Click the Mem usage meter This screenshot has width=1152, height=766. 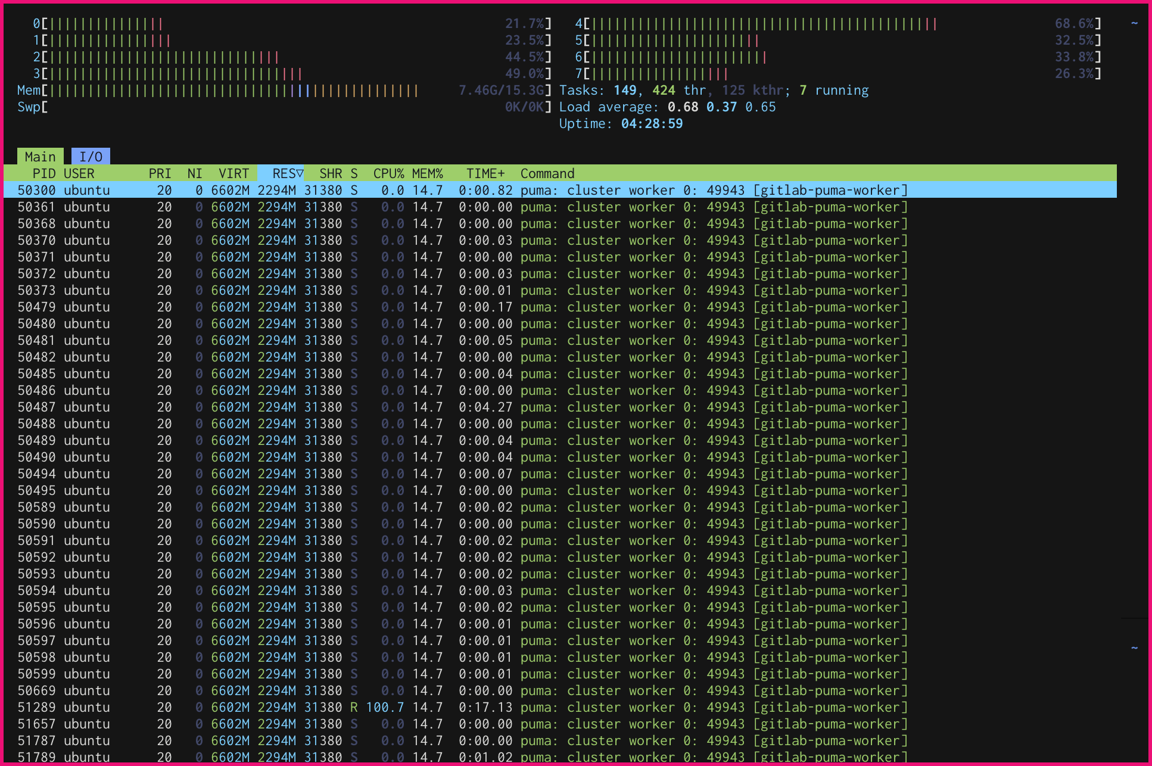click(x=285, y=90)
